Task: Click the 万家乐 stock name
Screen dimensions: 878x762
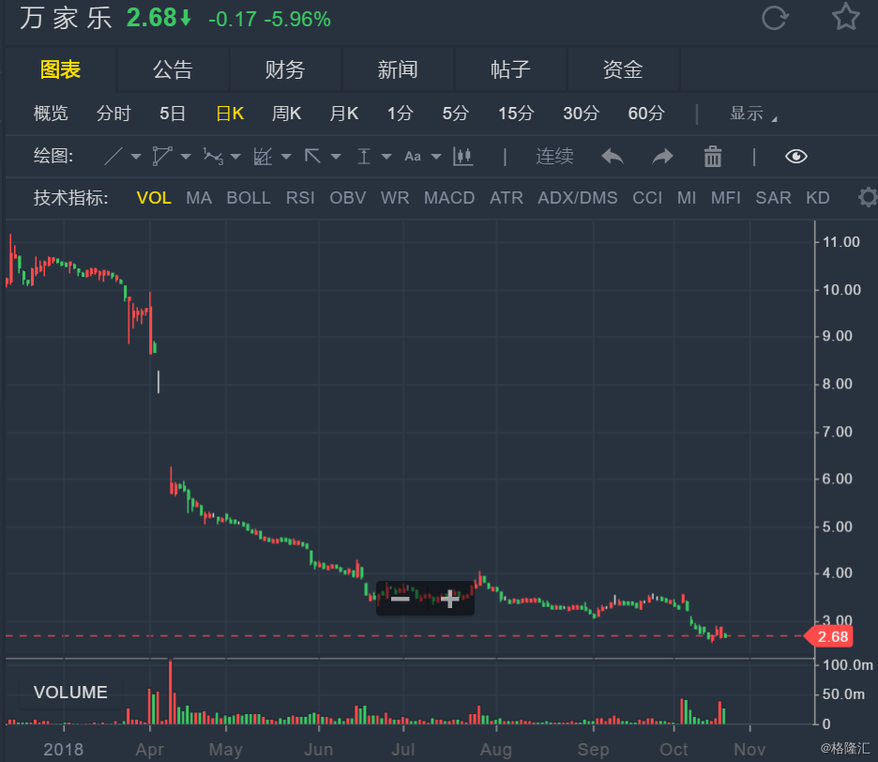Action: [66, 19]
